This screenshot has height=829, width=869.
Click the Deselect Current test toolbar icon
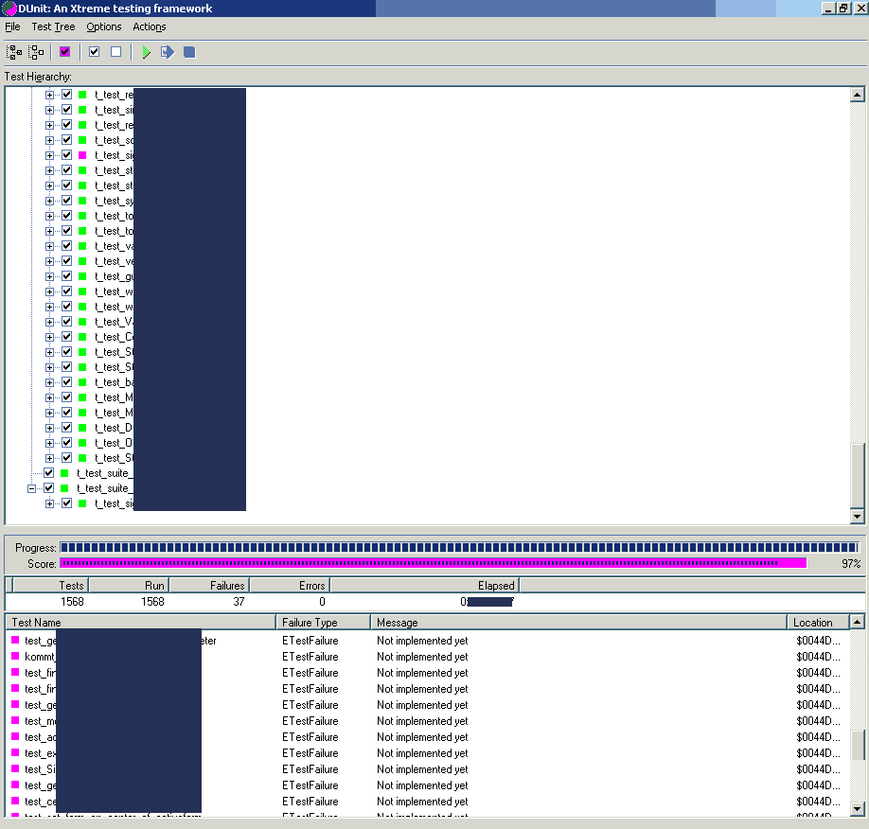click(115, 52)
